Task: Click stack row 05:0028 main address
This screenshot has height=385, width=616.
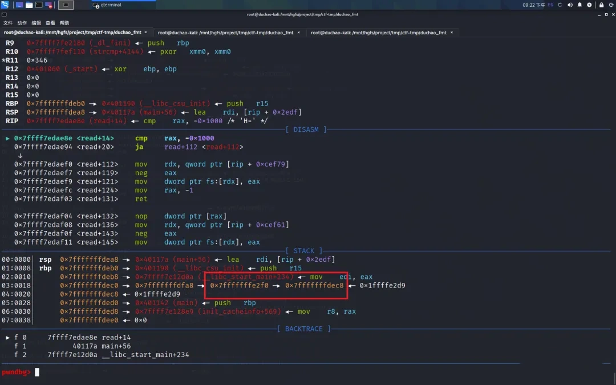Action: [x=167, y=303]
